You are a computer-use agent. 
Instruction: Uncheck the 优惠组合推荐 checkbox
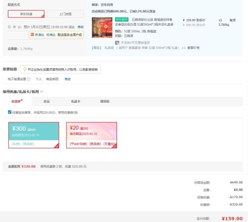coord(10,112)
